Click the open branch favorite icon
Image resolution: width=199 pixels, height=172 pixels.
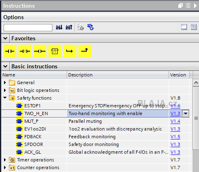pyautogui.click(x=70, y=51)
